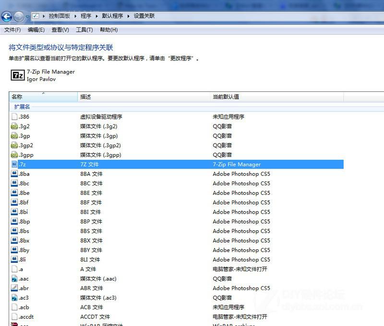Expand the breadcrumb arrow after 默认程序
384x326 pixels.
pyautogui.click(x=129, y=16)
